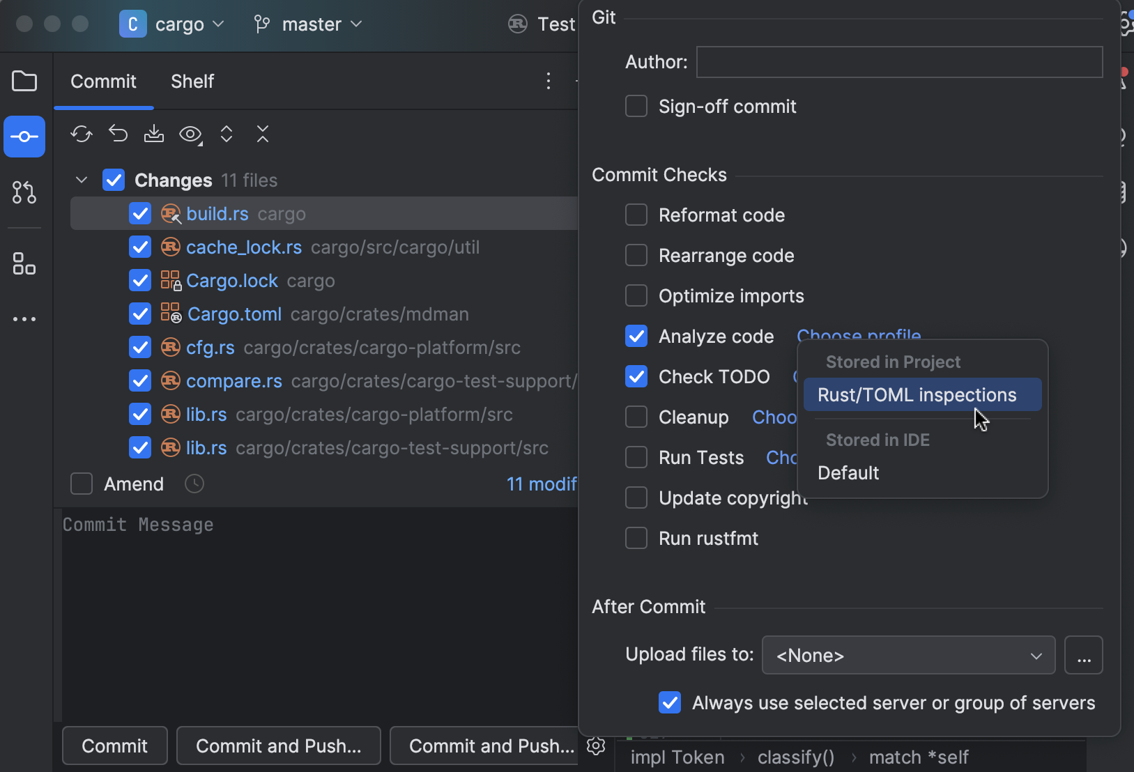
Task: Enable the Reformat code checkbox
Action: 636,215
